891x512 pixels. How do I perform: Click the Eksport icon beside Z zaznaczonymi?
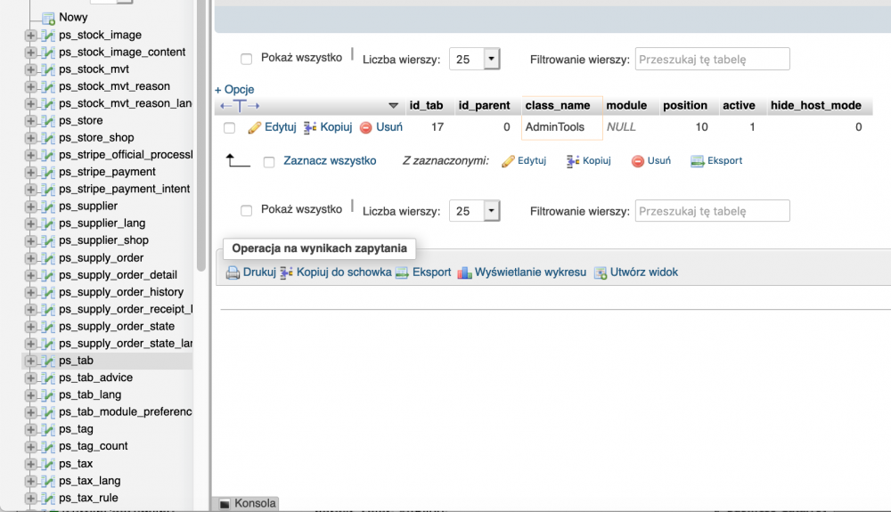click(698, 161)
